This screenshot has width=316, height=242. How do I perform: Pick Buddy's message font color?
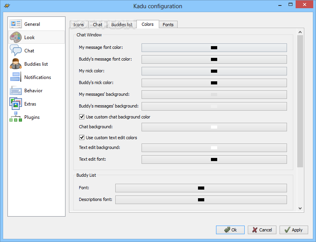pyautogui.click(x=214, y=59)
